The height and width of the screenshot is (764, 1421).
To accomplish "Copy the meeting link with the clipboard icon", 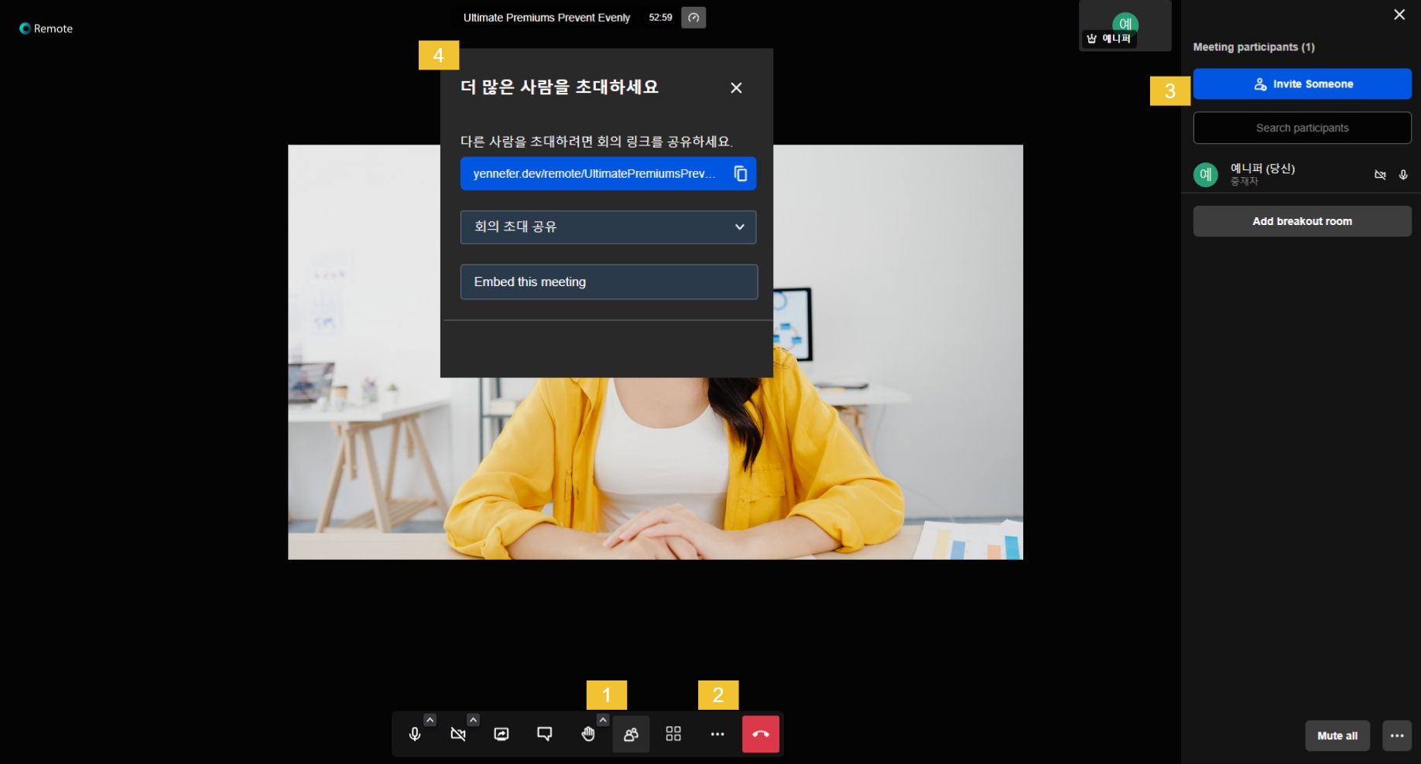I will point(740,174).
